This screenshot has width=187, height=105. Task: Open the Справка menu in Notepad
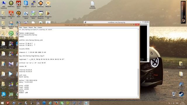(40, 27)
